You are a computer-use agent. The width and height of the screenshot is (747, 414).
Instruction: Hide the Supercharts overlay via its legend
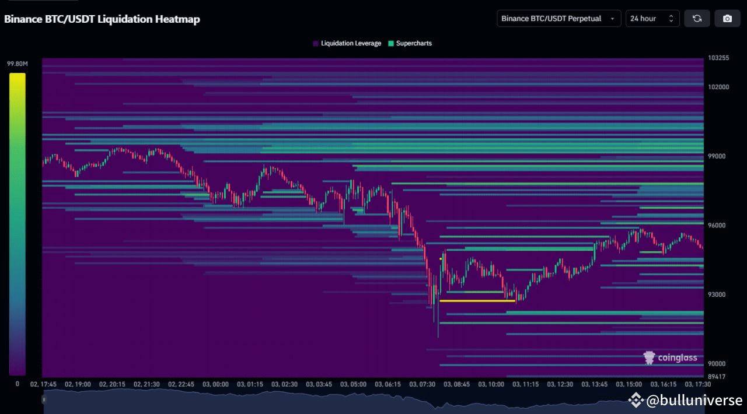pyautogui.click(x=410, y=43)
